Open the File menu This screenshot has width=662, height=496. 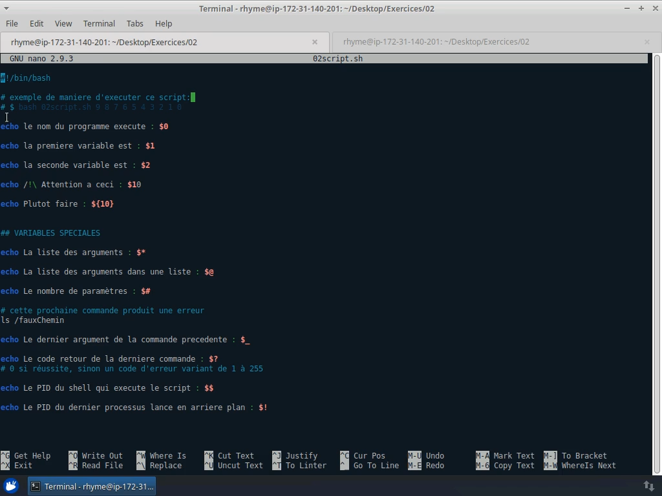pos(12,24)
